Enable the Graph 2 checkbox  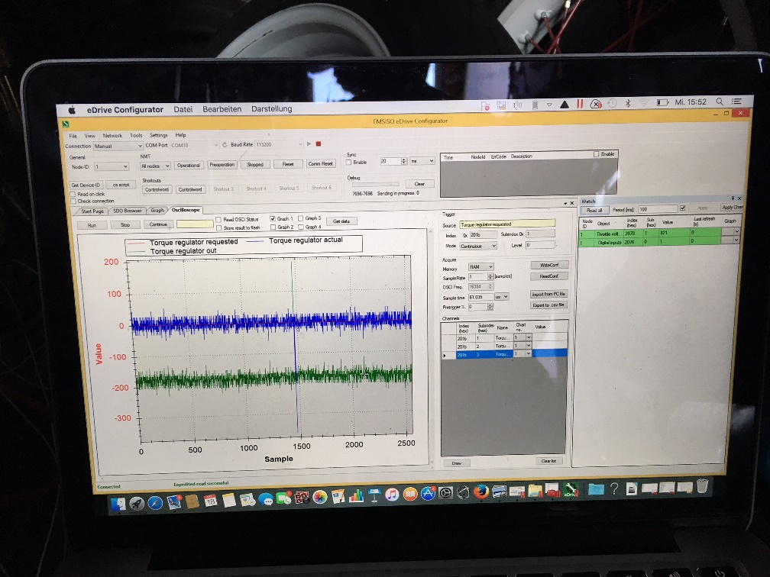click(273, 227)
